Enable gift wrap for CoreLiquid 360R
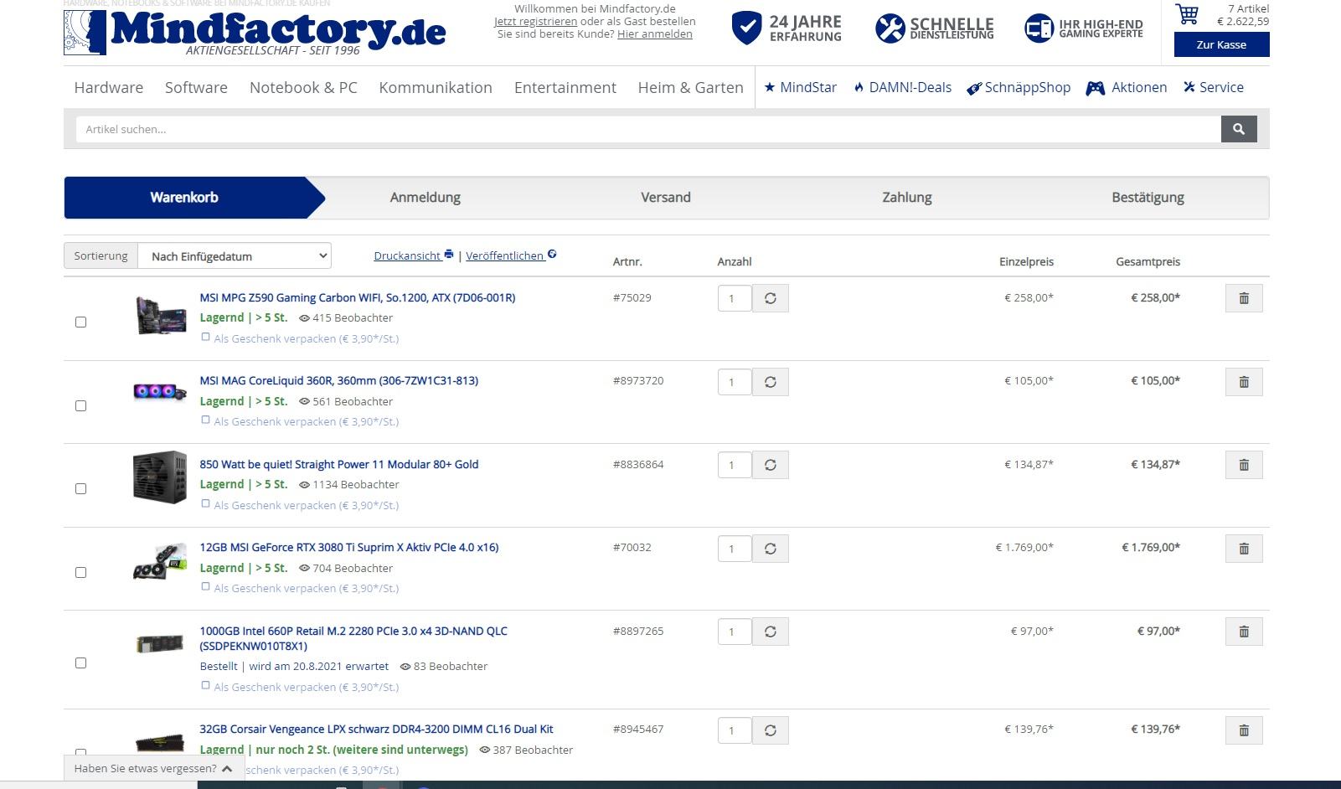The width and height of the screenshot is (1341, 789). 205,420
